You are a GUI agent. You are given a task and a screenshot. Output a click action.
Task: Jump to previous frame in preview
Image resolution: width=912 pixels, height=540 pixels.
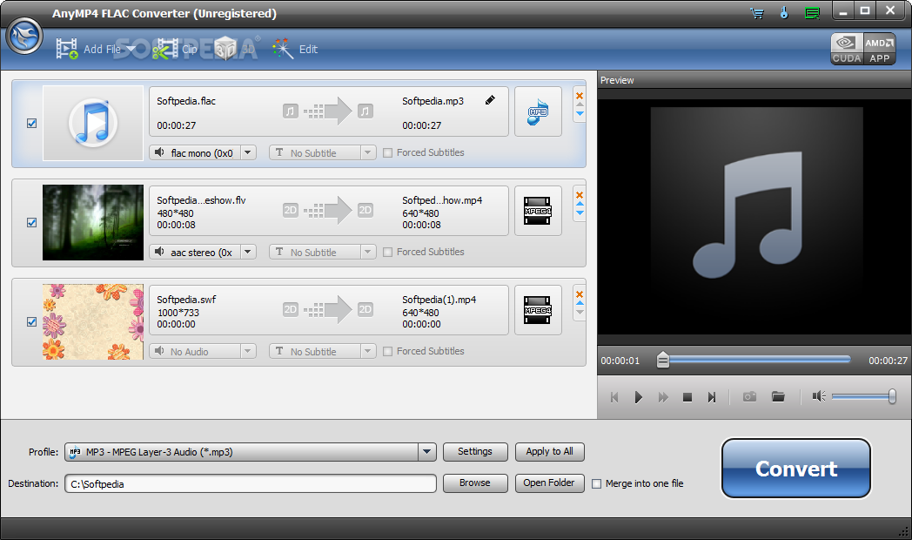[614, 397]
